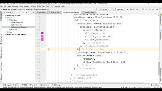Viewport: 162px width, 91px height.
Task: Click the UTF-8 encoding in status bar
Action: click(x=133, y=87)
